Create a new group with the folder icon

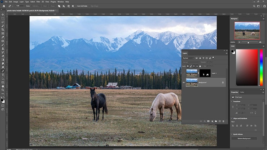(216, 121)
